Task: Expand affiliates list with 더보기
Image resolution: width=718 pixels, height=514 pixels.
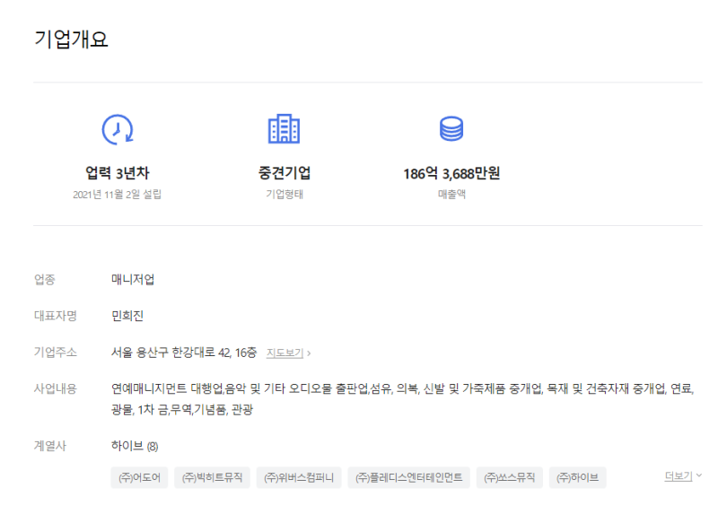Action: 682,476
